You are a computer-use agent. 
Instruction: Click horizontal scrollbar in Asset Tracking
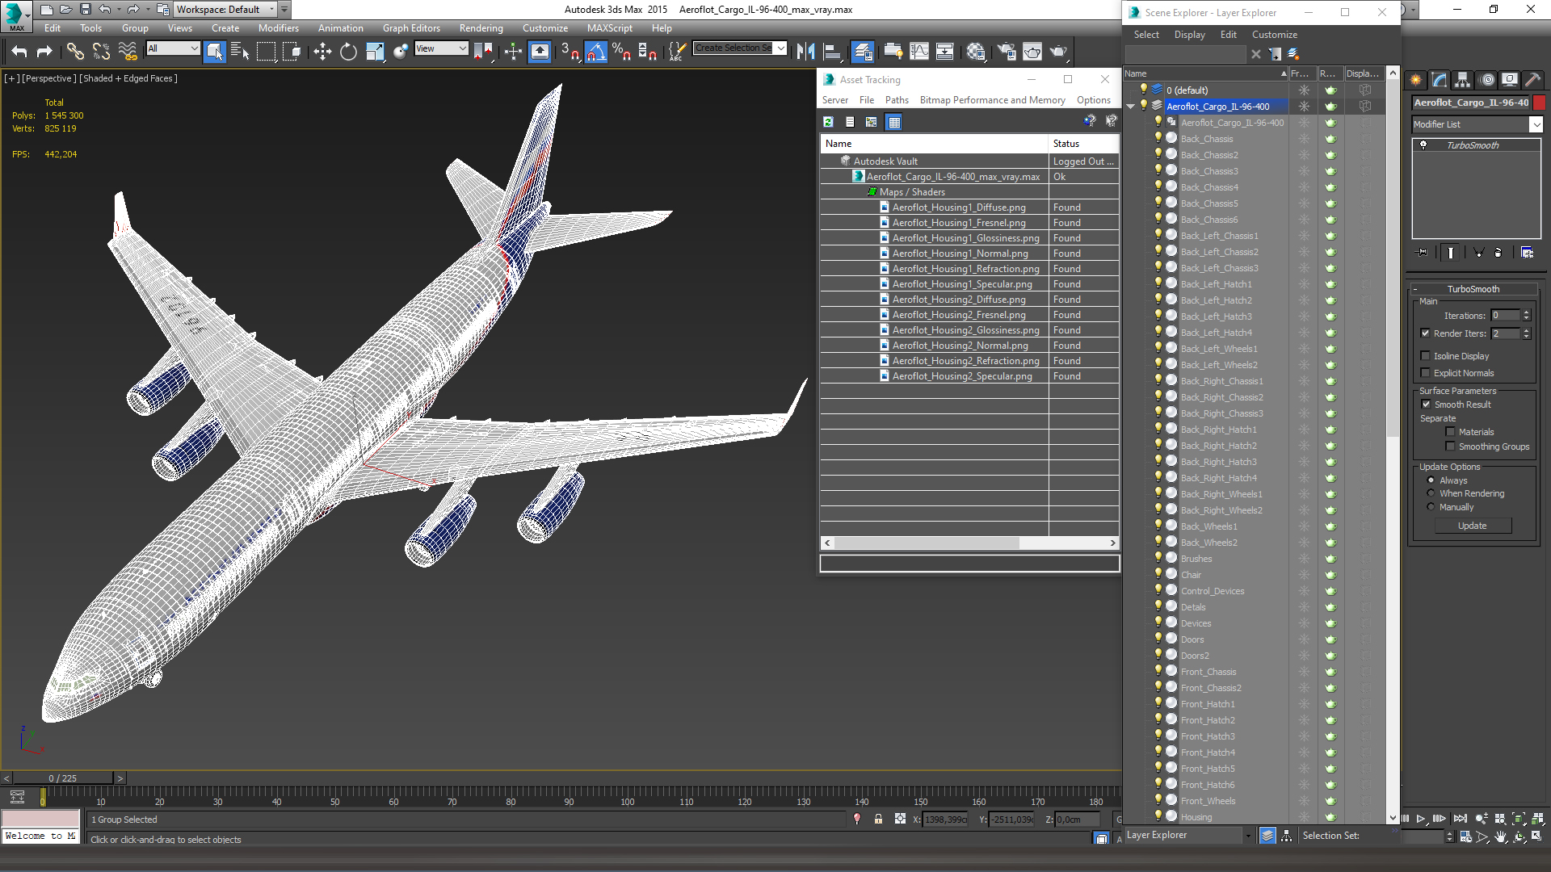pyautogui.click(x=927, y=543)
